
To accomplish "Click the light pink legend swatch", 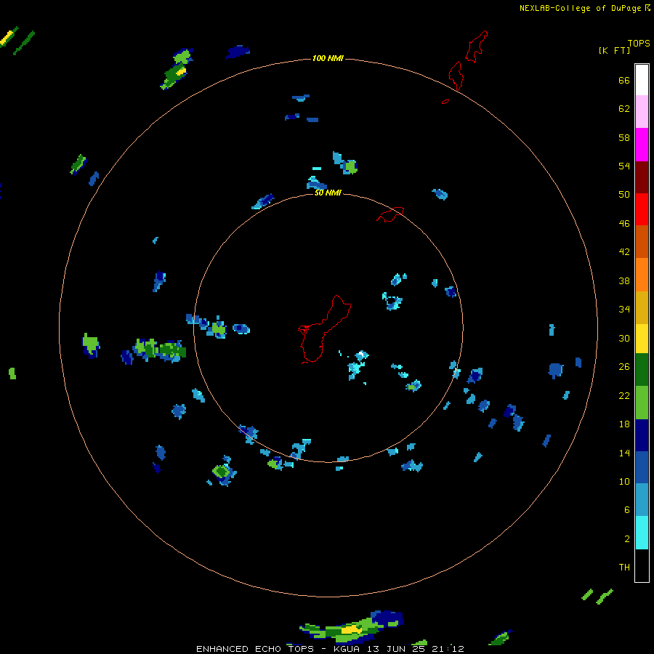I will pos(642,111).
